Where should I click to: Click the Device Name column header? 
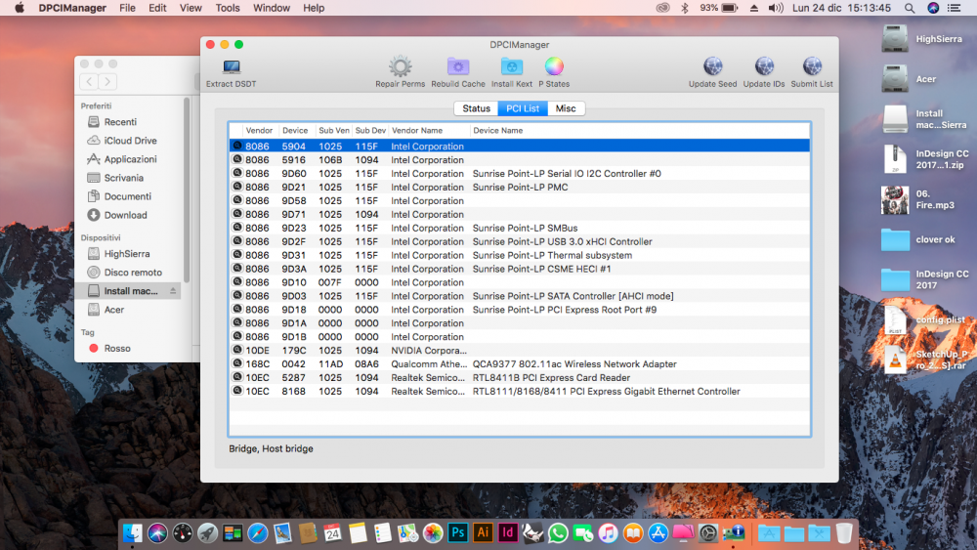click(x=640, y=131)
